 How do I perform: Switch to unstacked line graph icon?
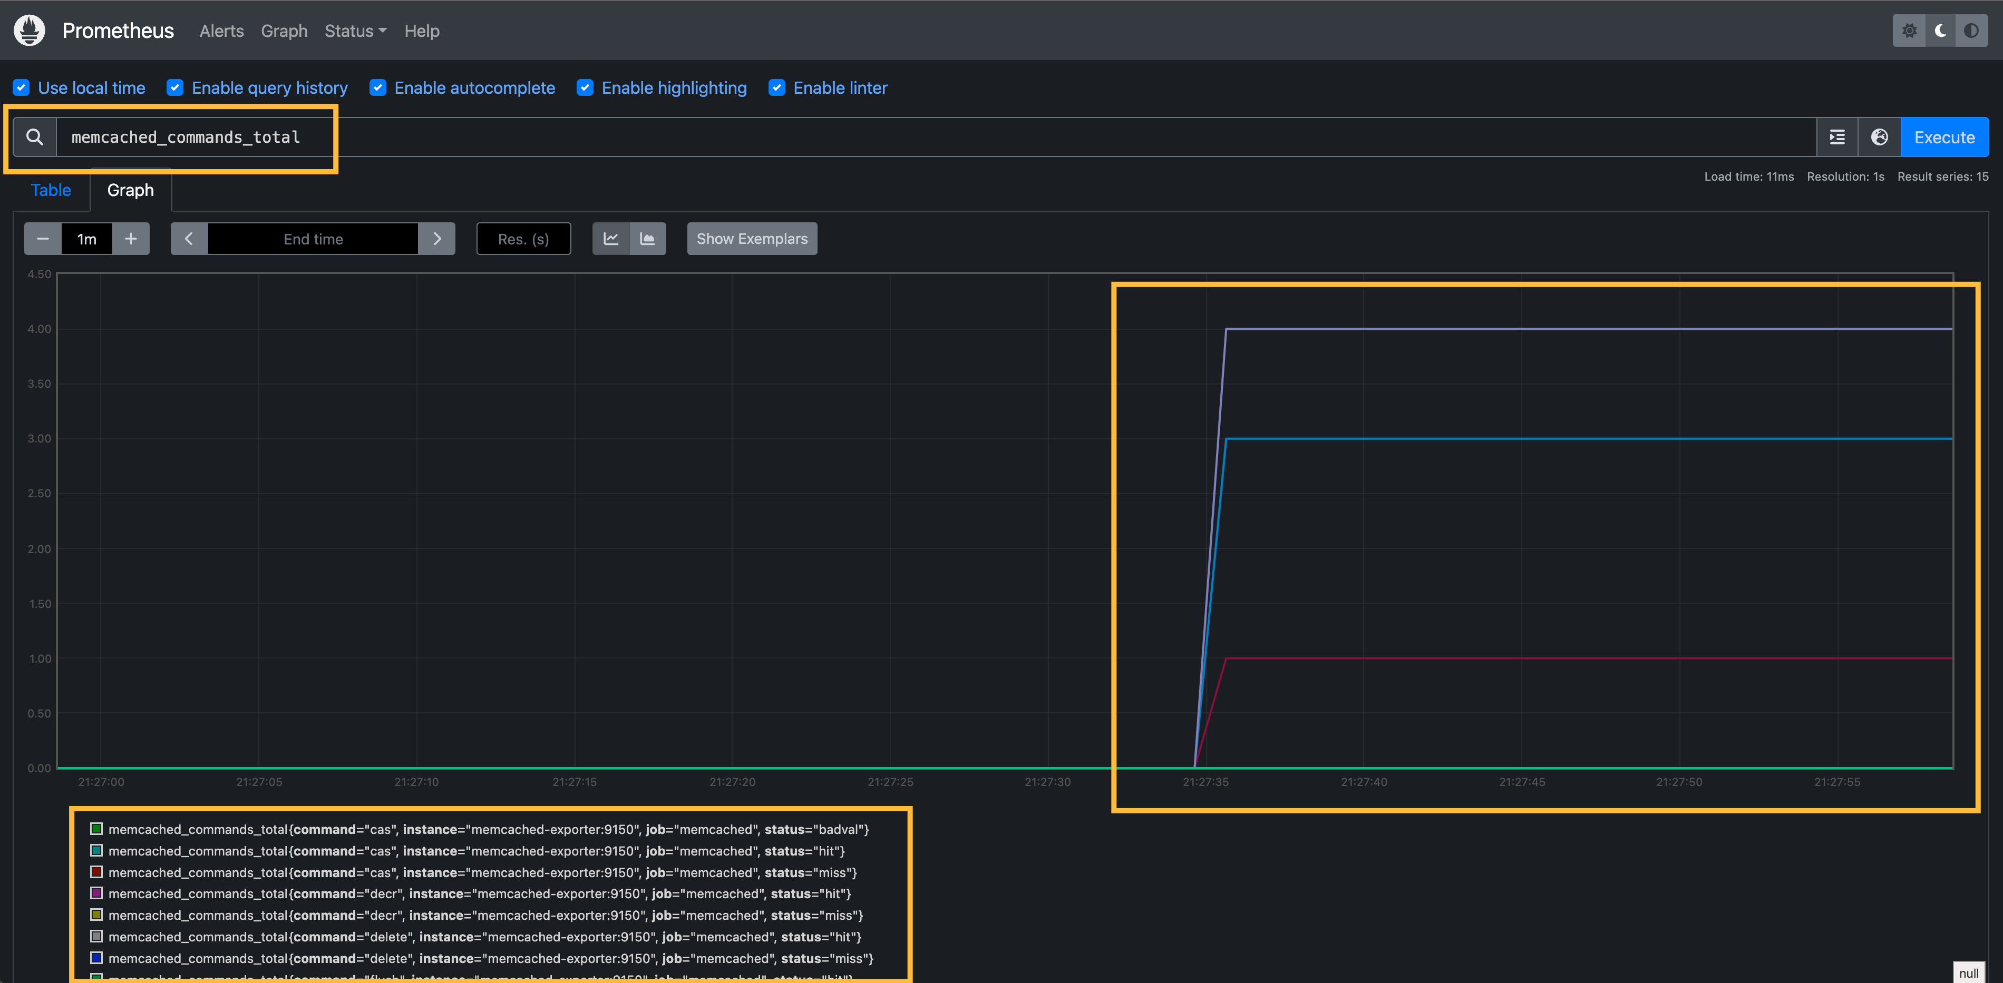point(611,239)
